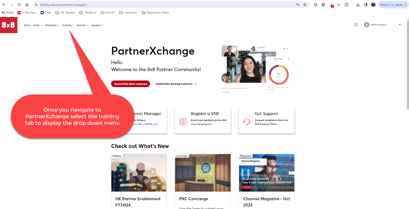
Task: Click Quote/Order (Existing Customer) link
Action: click(176, 84)
